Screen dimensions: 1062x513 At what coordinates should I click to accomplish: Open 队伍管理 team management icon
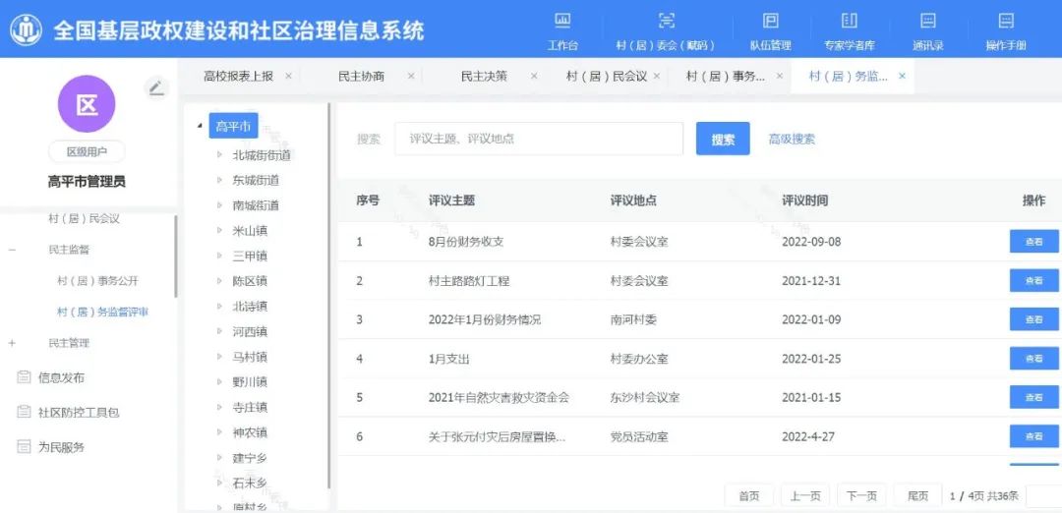point(770,21)
